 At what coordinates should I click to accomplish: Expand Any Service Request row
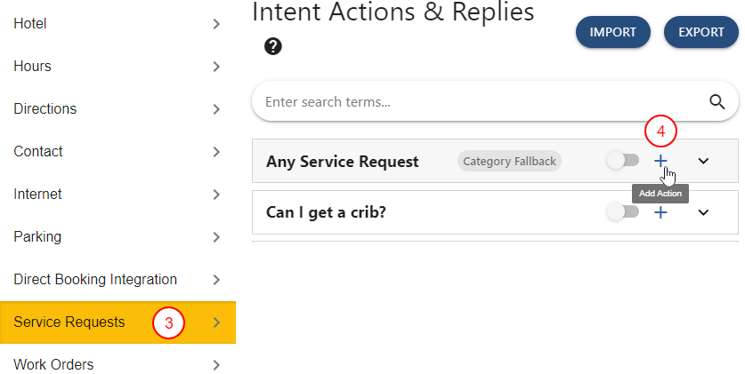click(703, 161)
